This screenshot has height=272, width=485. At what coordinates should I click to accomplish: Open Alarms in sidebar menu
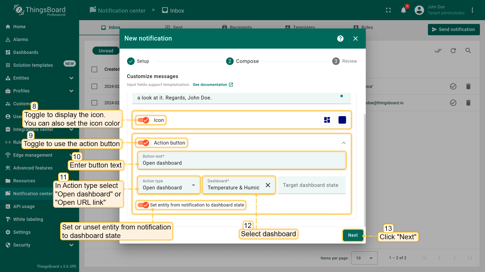(x=21, y=40)
